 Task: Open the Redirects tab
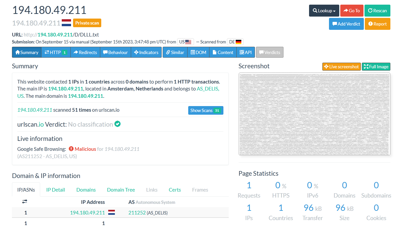click(x=85, y=52)
